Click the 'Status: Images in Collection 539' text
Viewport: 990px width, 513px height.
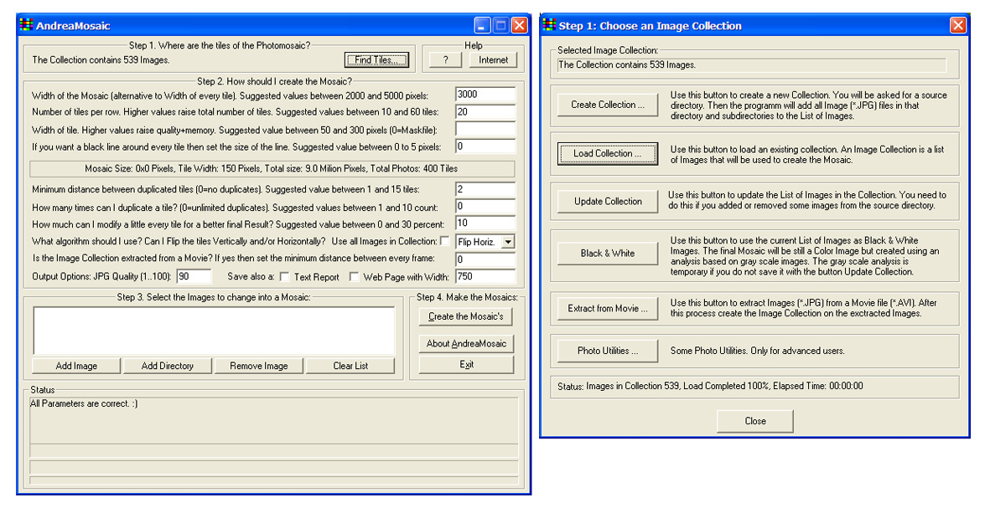point(710,386)
